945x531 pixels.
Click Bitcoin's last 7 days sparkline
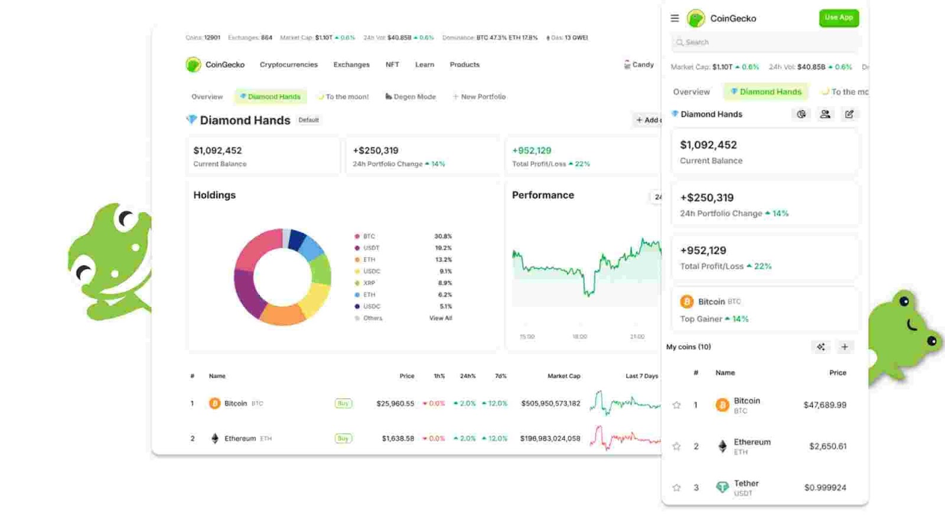pos(625,404)
